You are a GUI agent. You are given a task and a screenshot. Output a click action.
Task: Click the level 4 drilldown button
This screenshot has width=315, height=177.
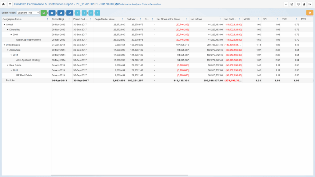(x=98, y=13)
